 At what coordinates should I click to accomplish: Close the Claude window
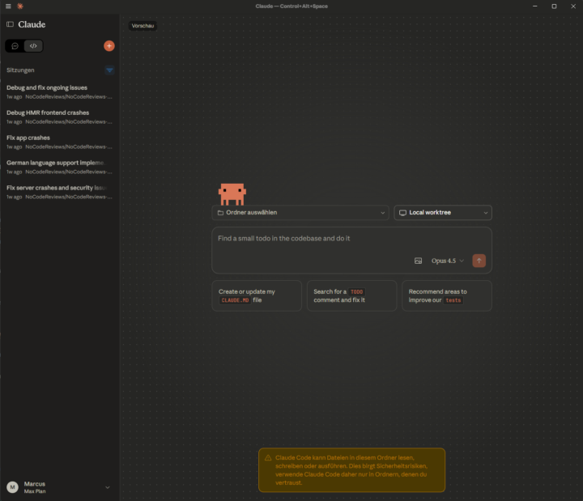[x=573, y=6]
